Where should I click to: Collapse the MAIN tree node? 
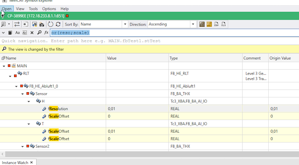4,66
